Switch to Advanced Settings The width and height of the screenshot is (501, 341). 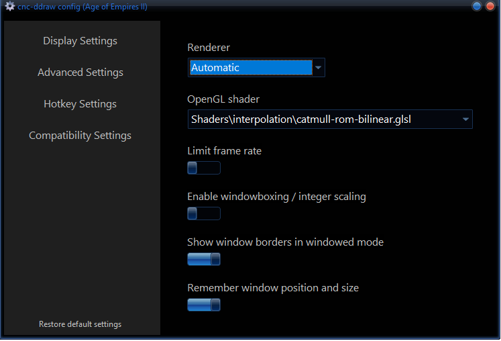coord(80,72)
